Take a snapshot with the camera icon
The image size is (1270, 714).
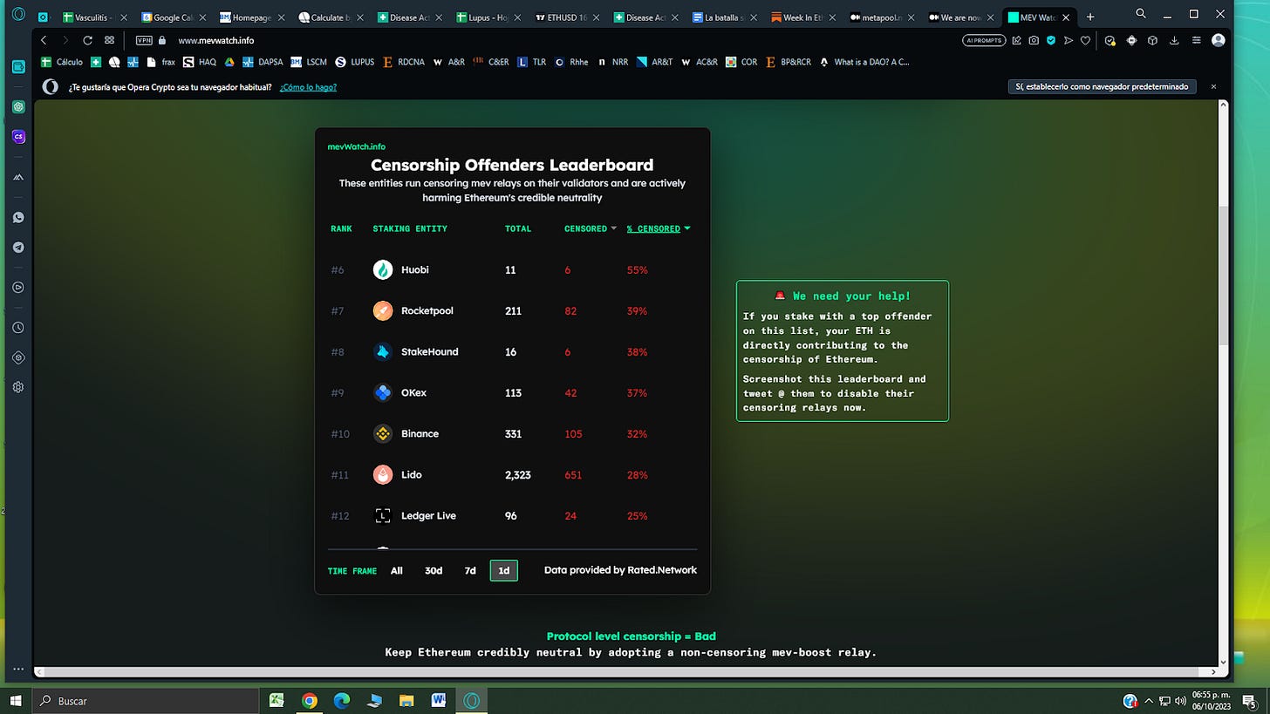(x=1034, y=40)
